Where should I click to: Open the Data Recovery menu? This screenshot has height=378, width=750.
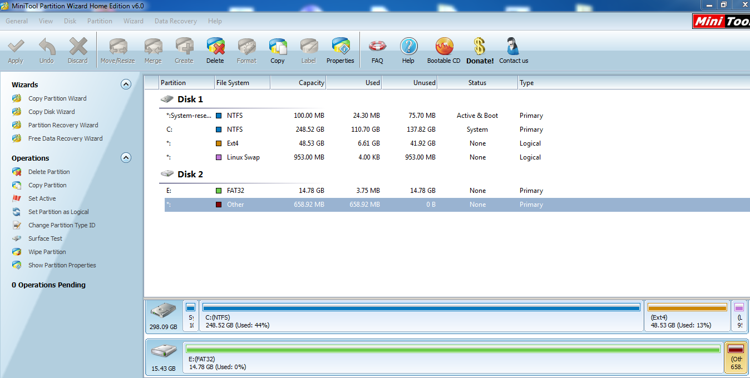[176, 21]
